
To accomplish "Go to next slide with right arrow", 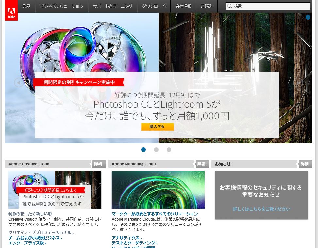I will click(298, 83).
